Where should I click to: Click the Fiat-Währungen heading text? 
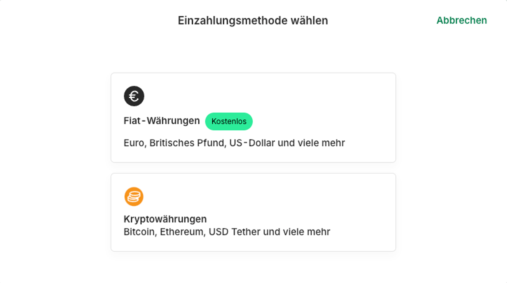pos(162,121)
